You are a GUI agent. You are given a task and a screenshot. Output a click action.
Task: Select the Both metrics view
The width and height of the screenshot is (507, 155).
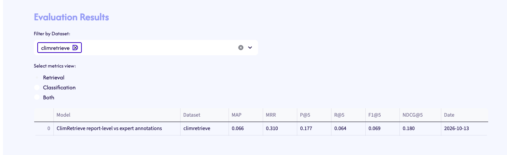click(x=37, y=97)
